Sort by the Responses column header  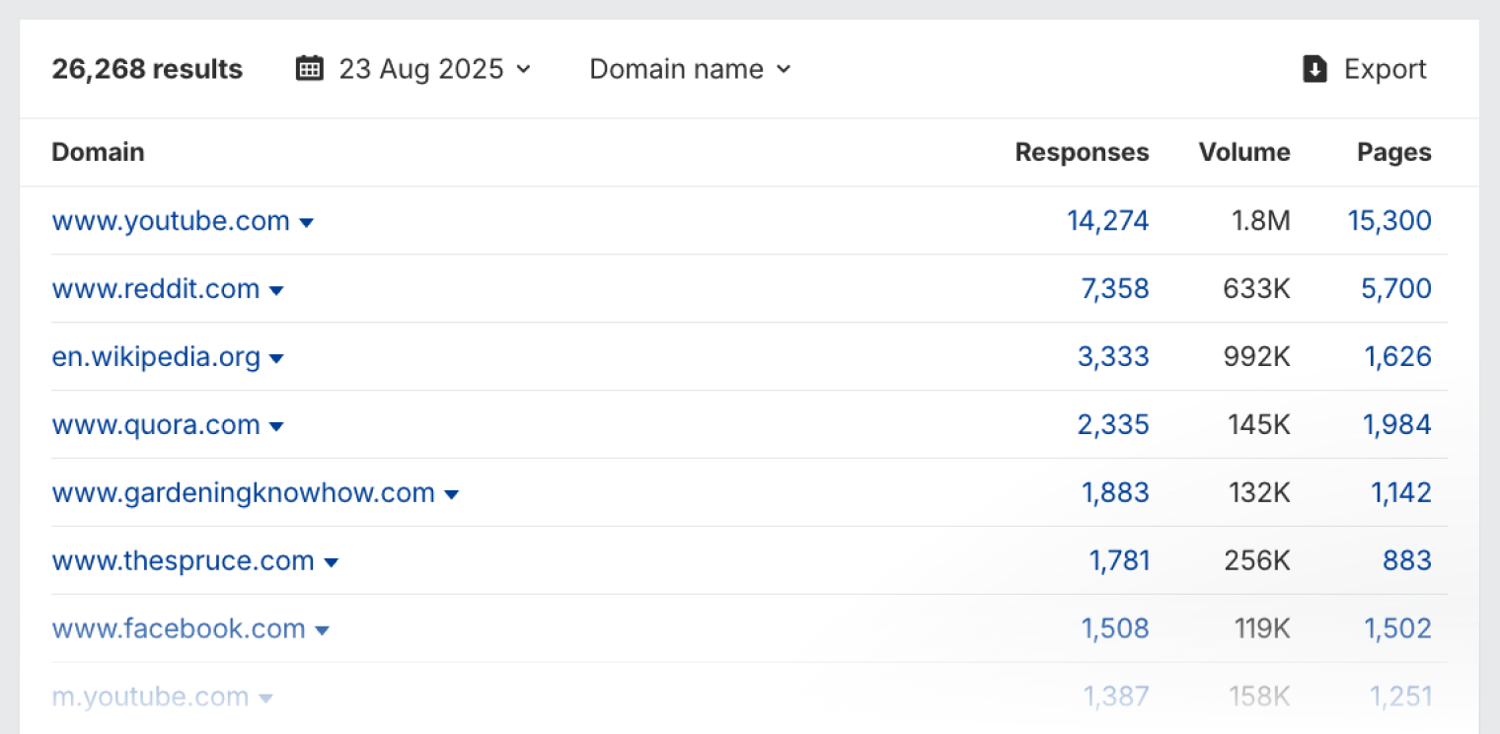coord(1082,153)
